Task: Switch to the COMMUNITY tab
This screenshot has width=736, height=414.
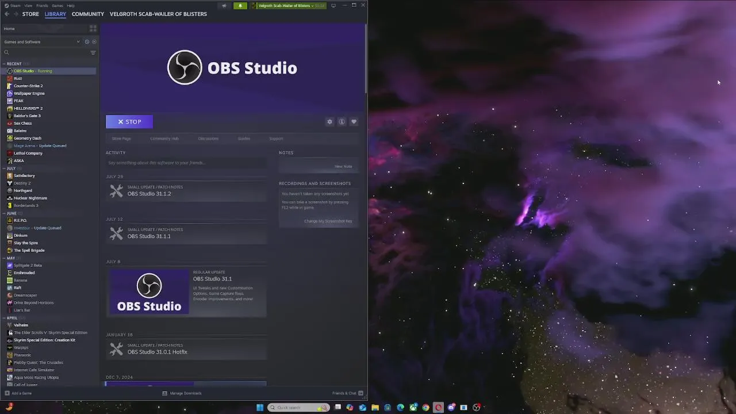Action: coord(88,14)
